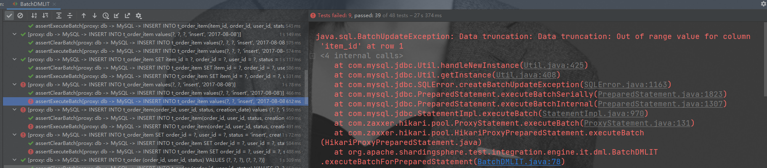Open StatementImpl.java:970 link
767x168 pixels.
(x=593, y=114)
